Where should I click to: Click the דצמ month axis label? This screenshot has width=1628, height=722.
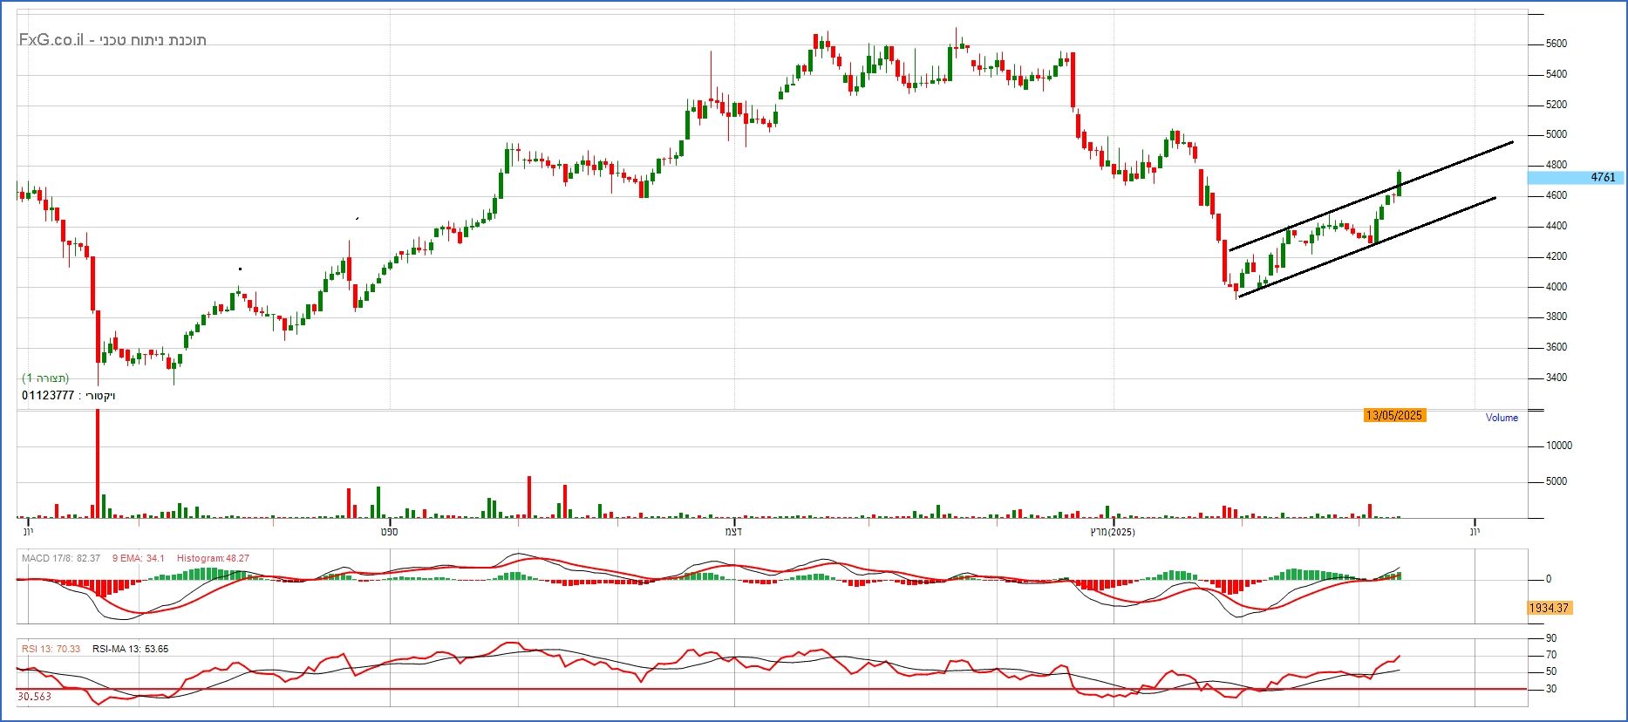coord(733,532)
